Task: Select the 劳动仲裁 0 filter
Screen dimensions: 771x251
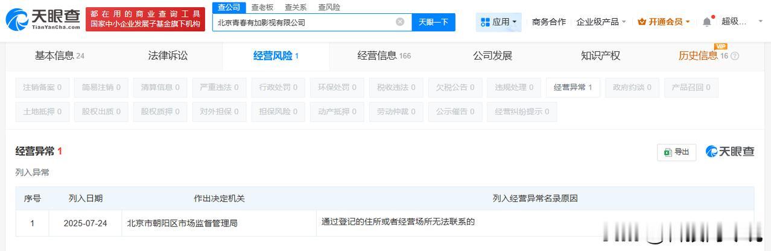Action: tap(396, 111)
